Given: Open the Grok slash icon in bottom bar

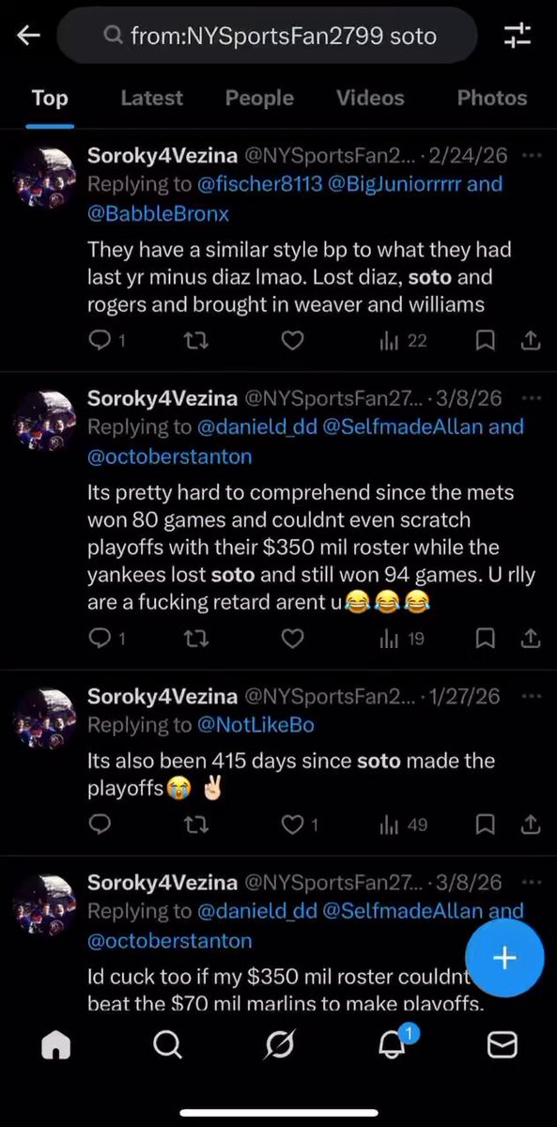Looking at the screenshot, I should 279,1044.
